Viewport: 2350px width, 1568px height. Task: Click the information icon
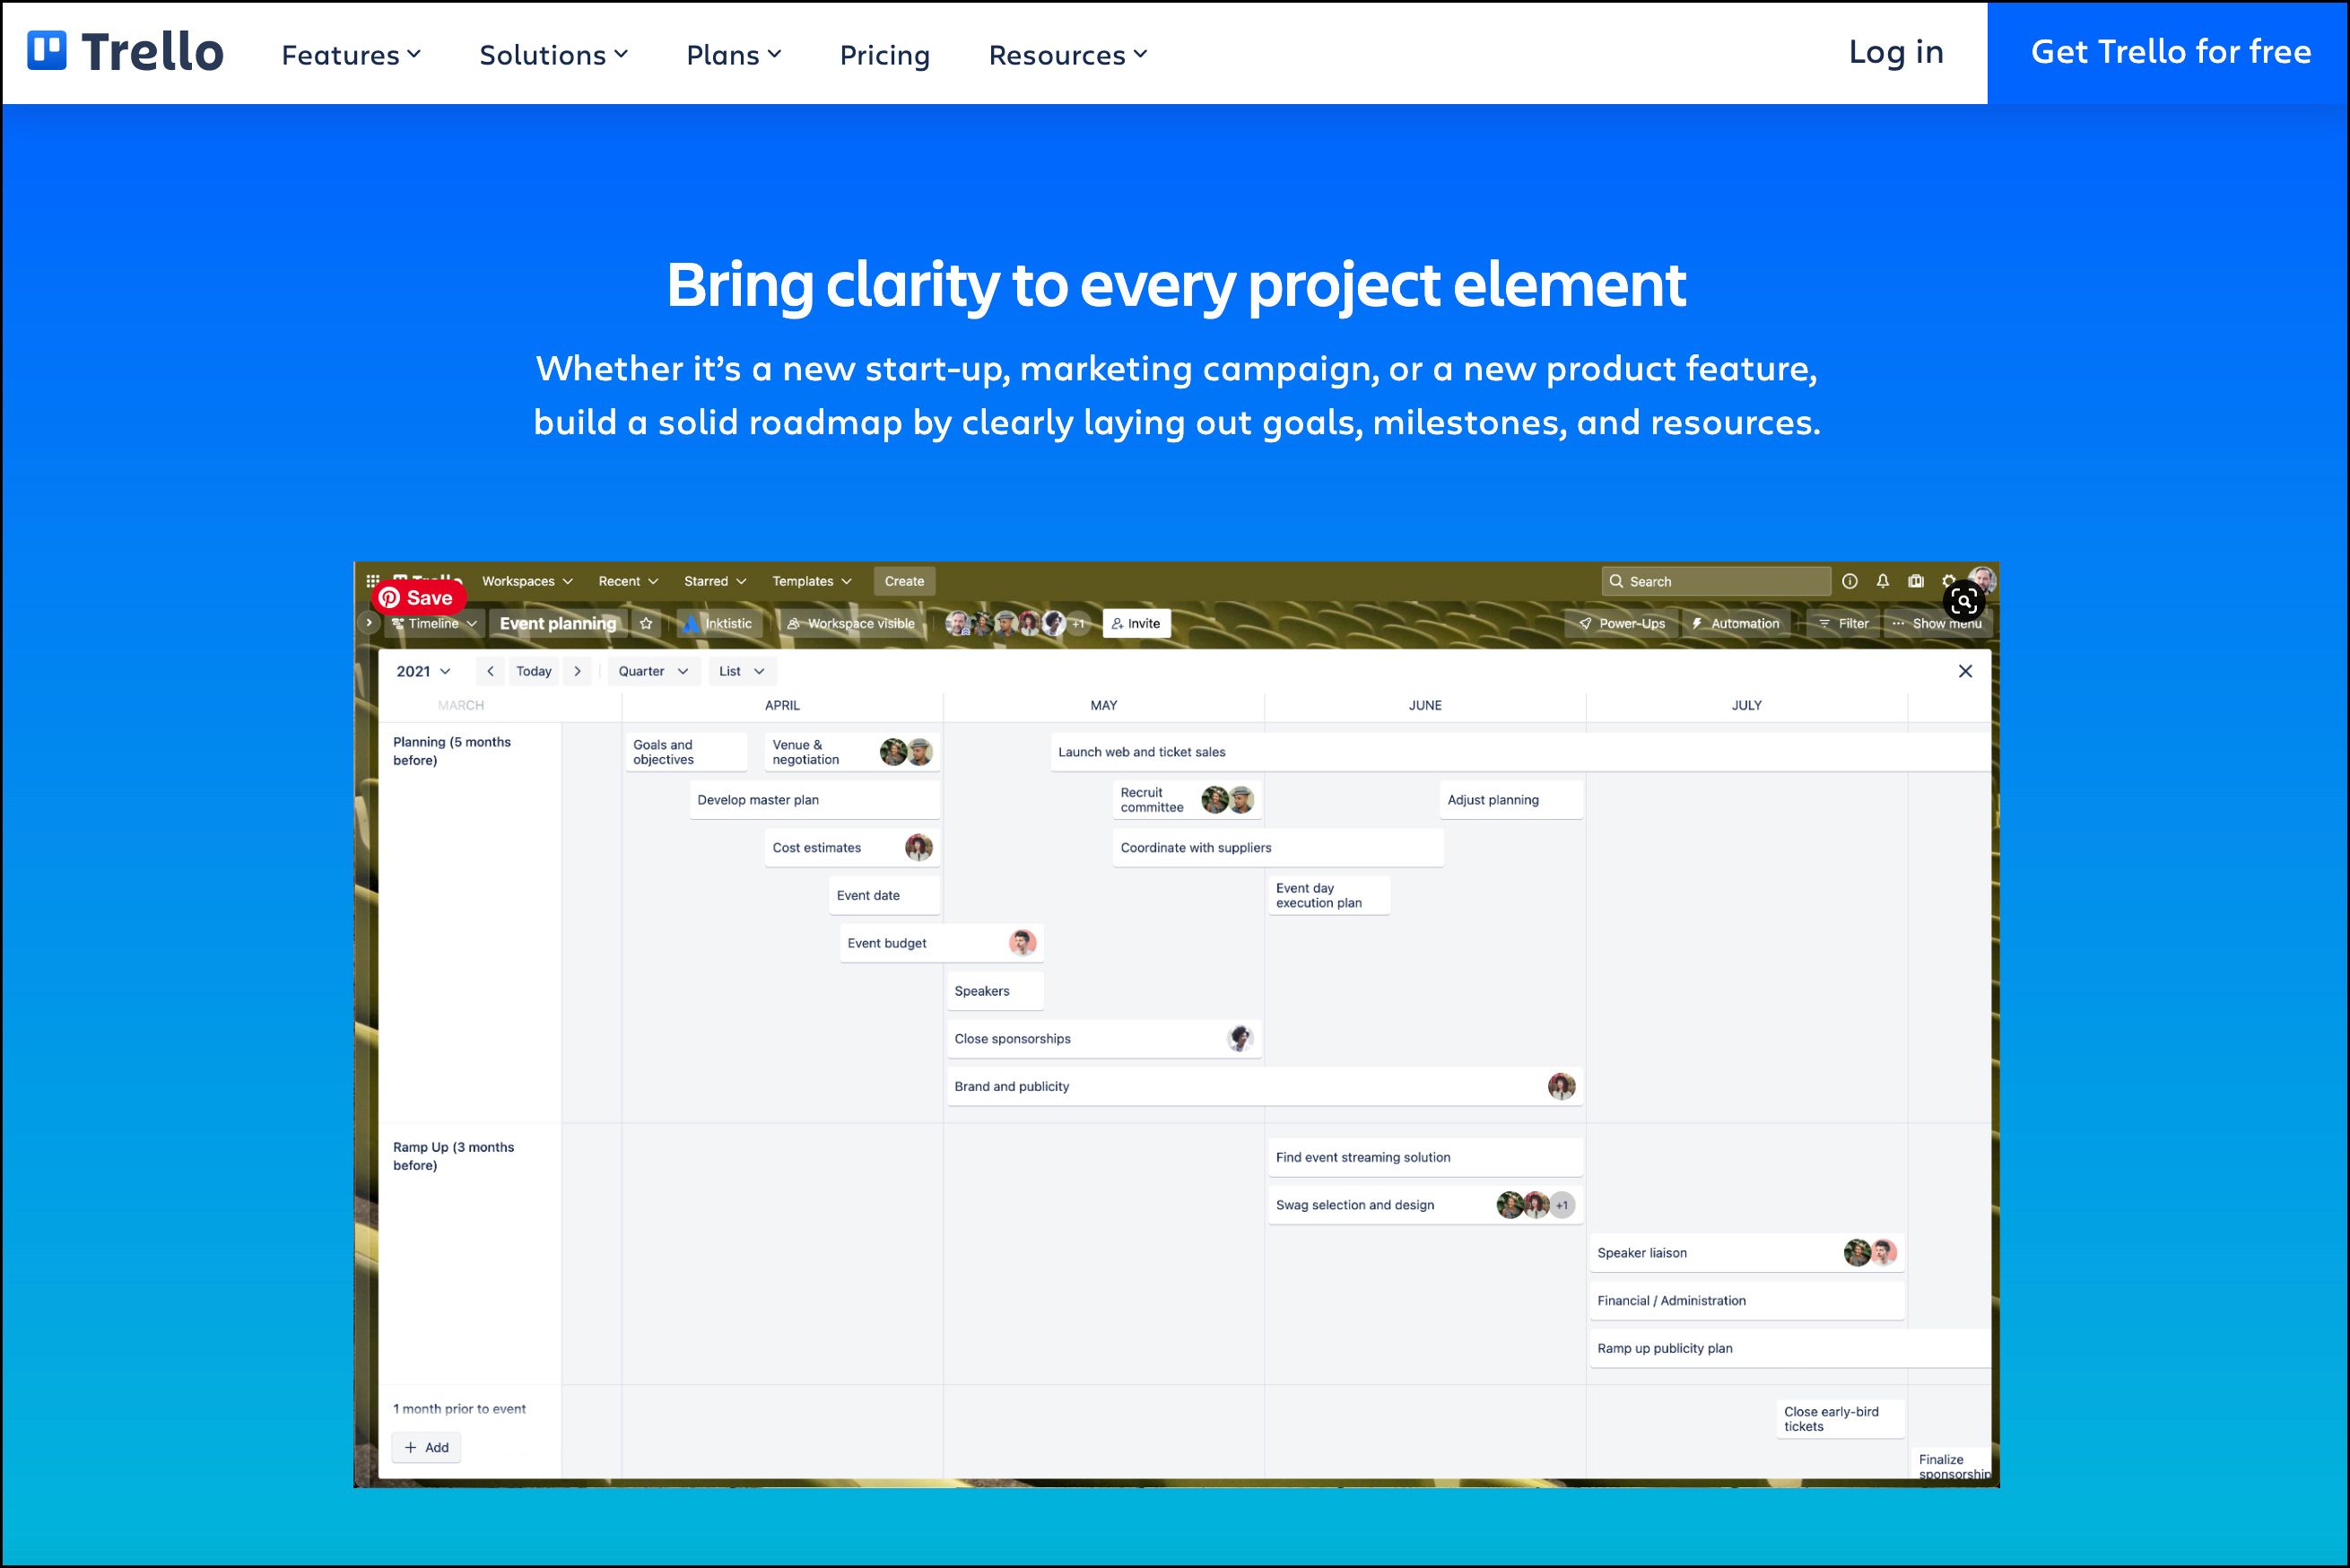(x=1850, y=581)
